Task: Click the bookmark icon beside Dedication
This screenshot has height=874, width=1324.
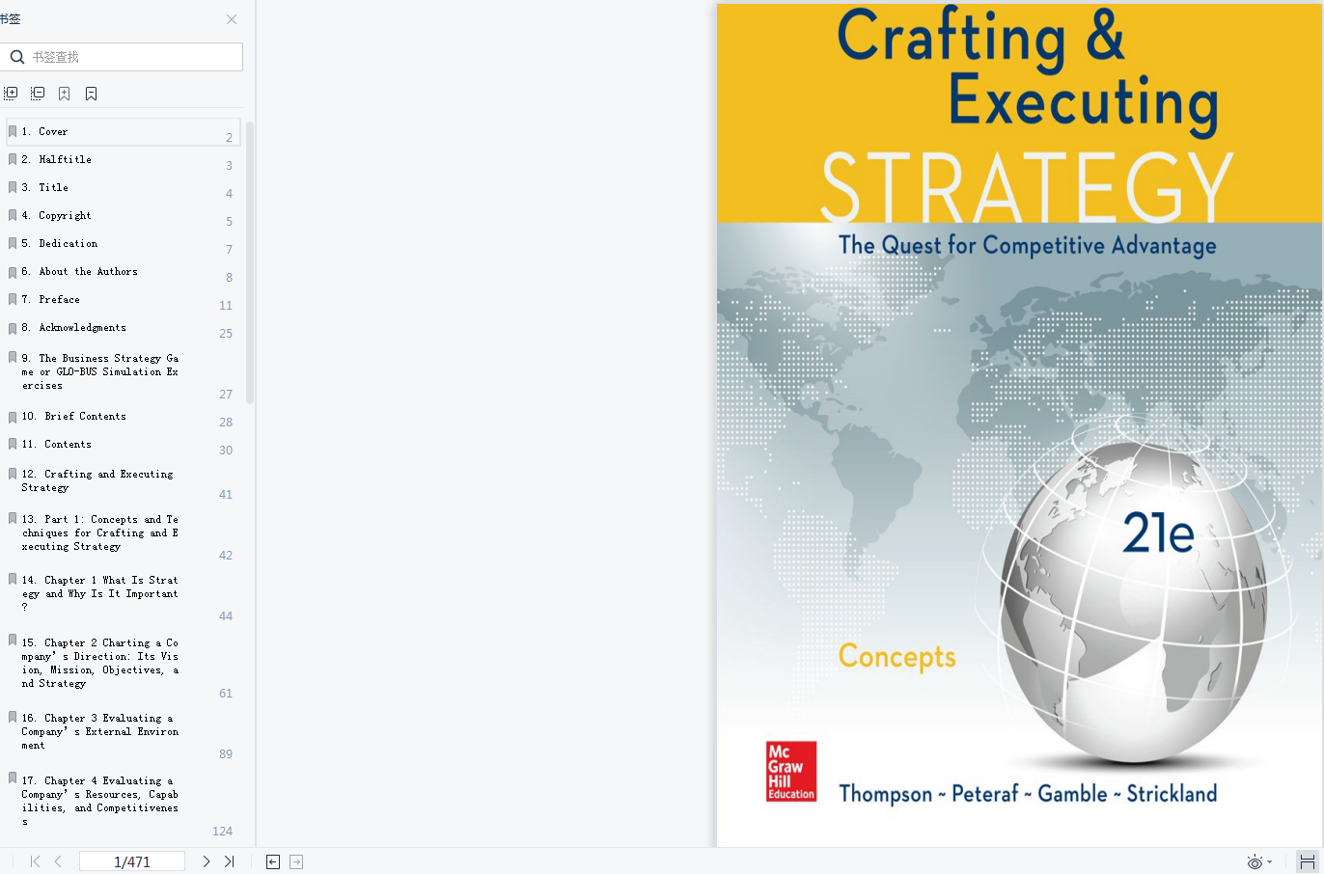Action: coord(13,243)
